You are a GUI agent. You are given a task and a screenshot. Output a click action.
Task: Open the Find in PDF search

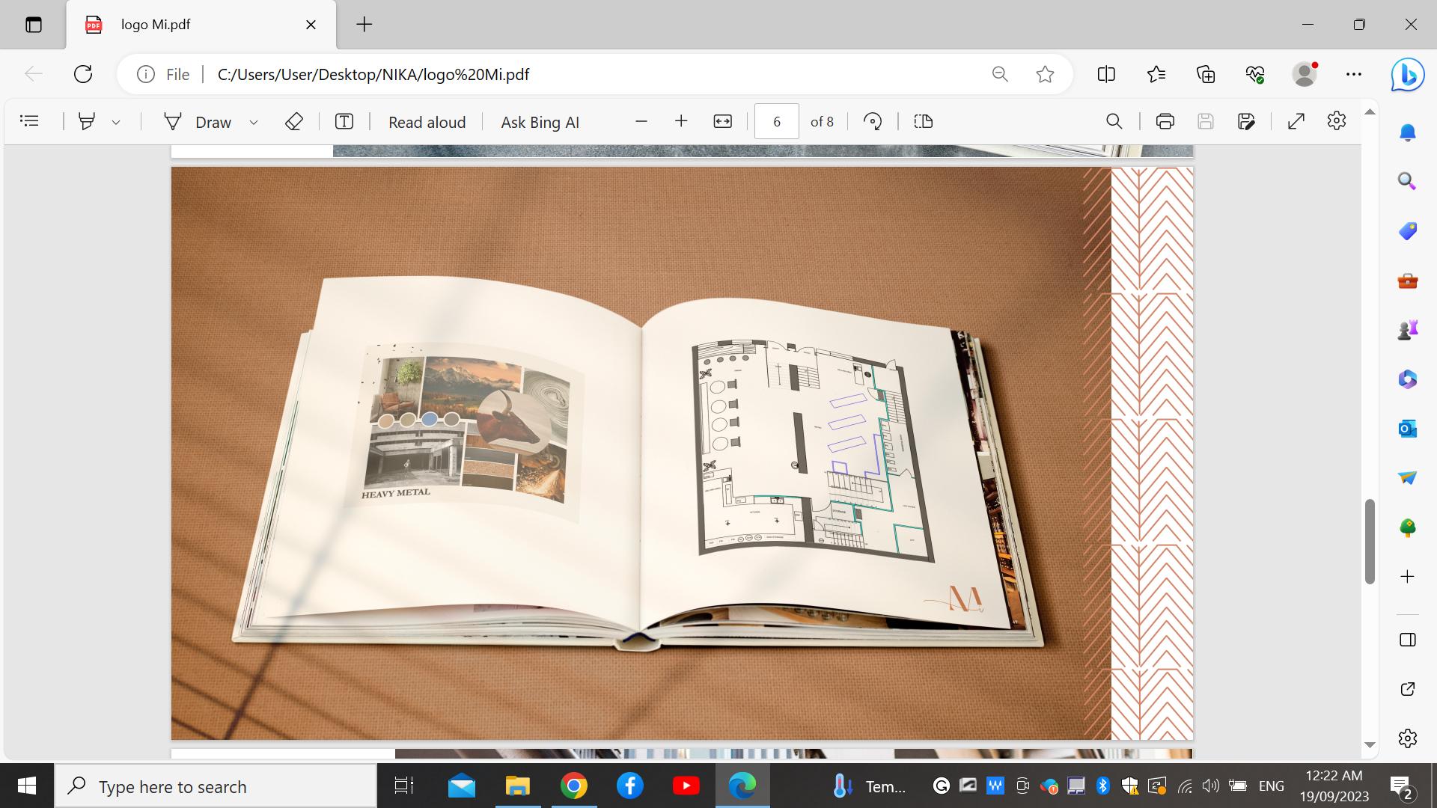(1114, 121)
